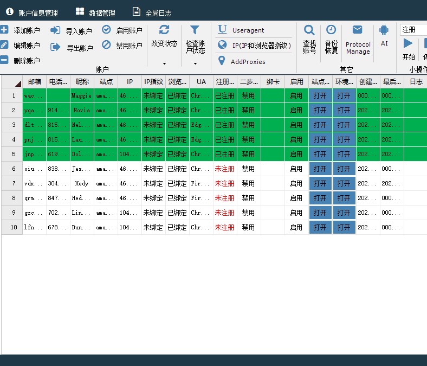Click the AddProxies label
The width and height of the screenshot is (427, 366).
(248, 62)
